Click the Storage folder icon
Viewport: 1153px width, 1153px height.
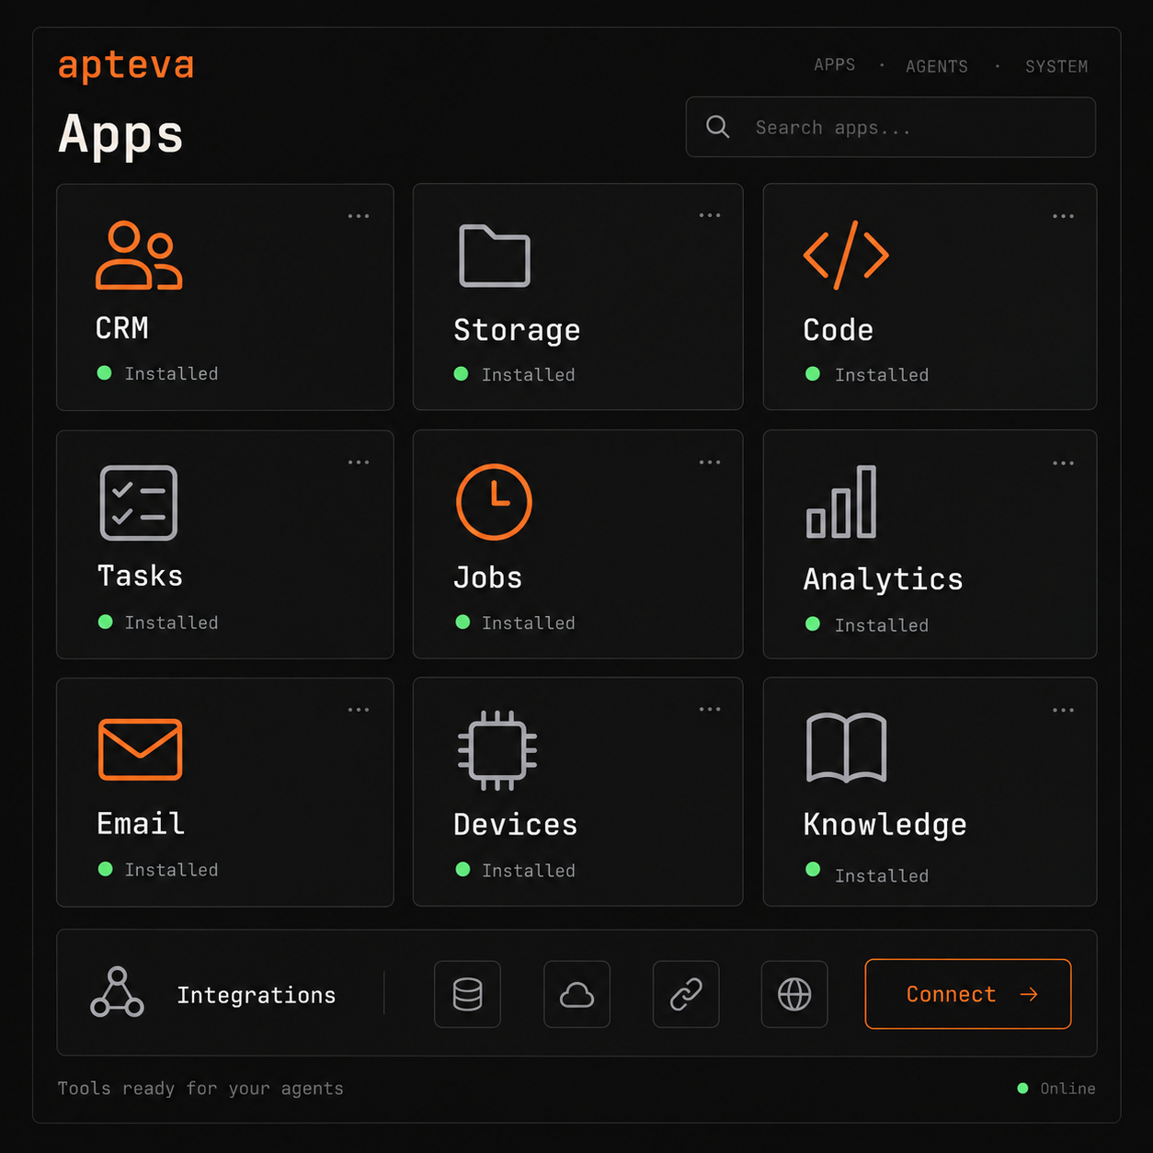tap(495, 256)
